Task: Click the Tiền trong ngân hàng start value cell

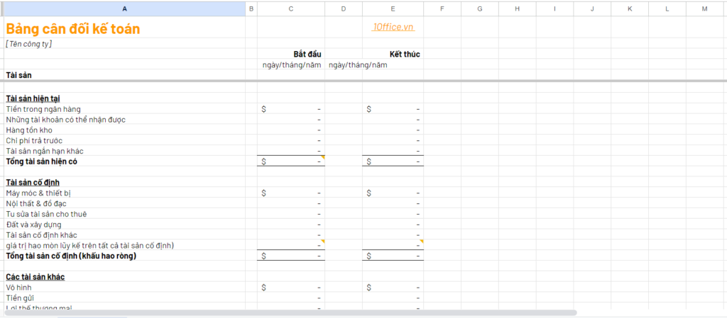Action: [290, 109]
